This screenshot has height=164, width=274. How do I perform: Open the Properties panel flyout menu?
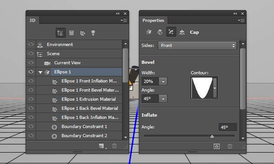coord(241,20)
